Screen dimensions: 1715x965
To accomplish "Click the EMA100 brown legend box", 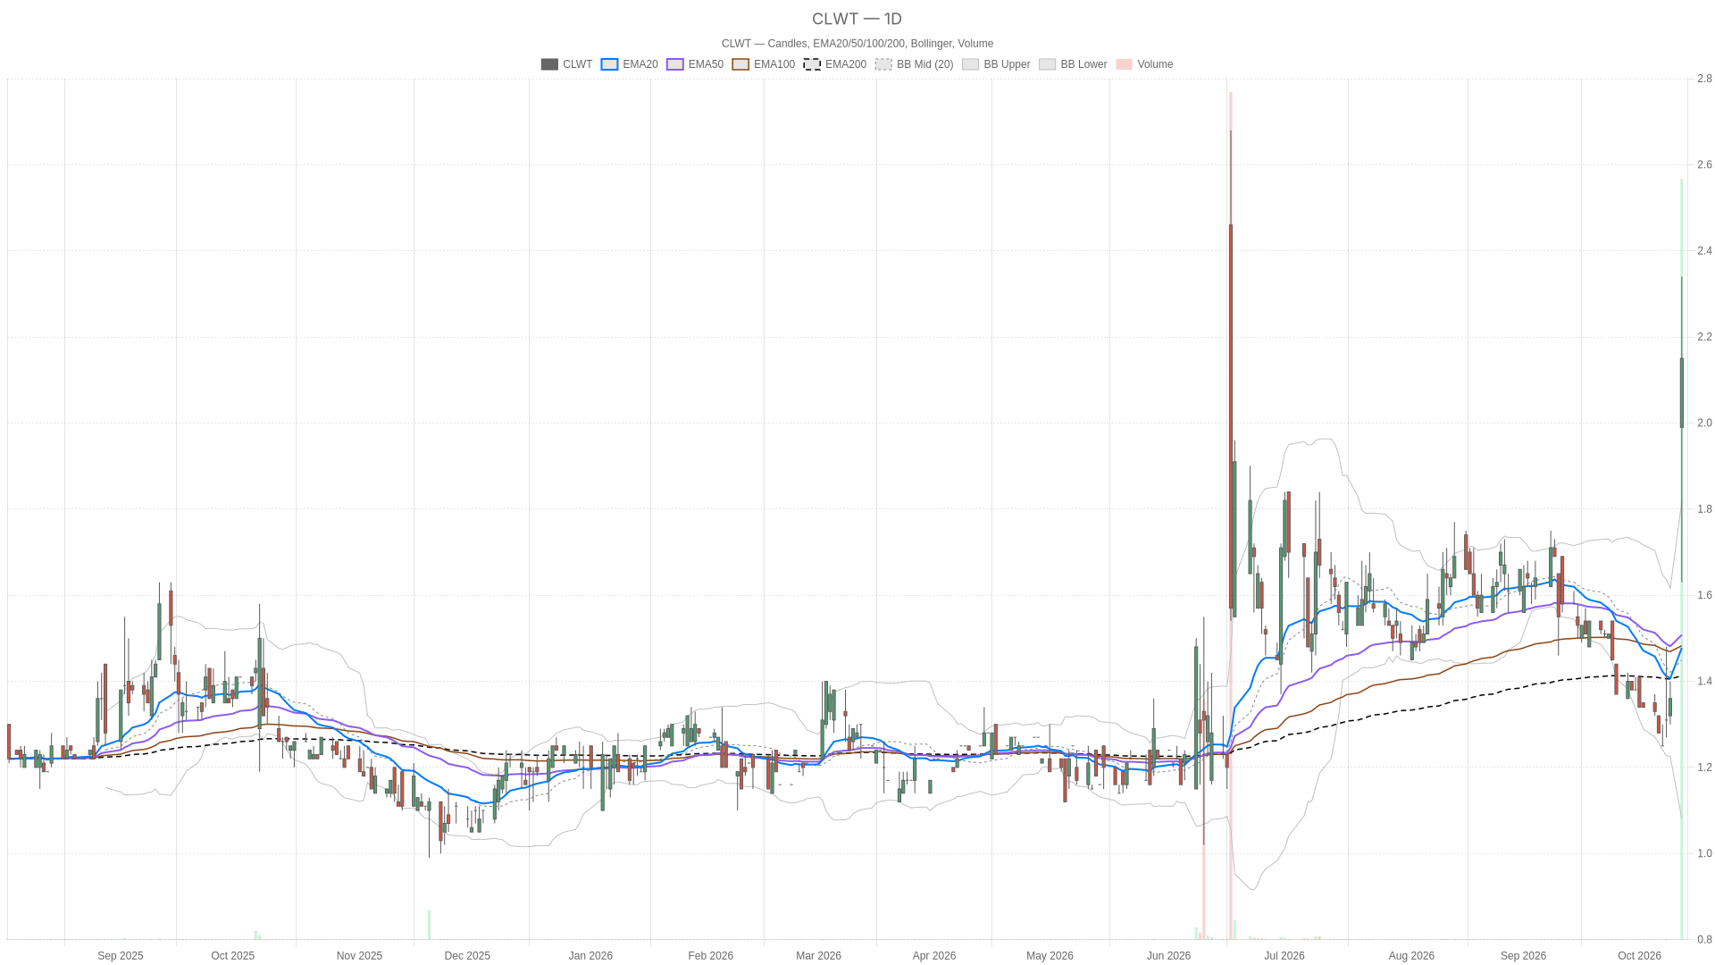I will (740, 64).
